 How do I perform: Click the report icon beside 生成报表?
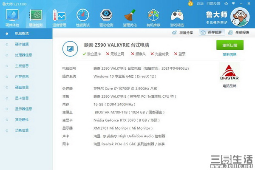coord(230,33)
